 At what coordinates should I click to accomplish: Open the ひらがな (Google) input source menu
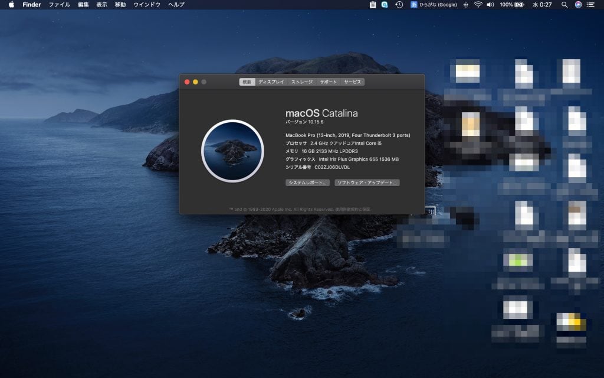434,5
